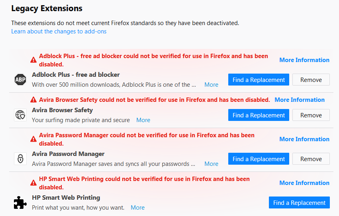The height and width of the screenshot is (216, 339).
Task: Expand More on Adblock Plus description
Action: (211, 85)
